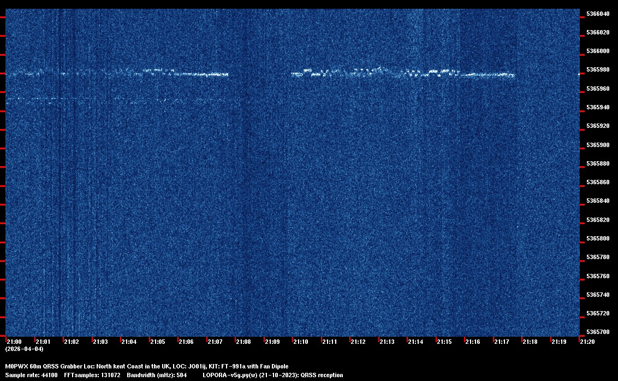Click the 21:09 time axis label
618x381 pixels.
pyautogui.click(x=272, y=342)
